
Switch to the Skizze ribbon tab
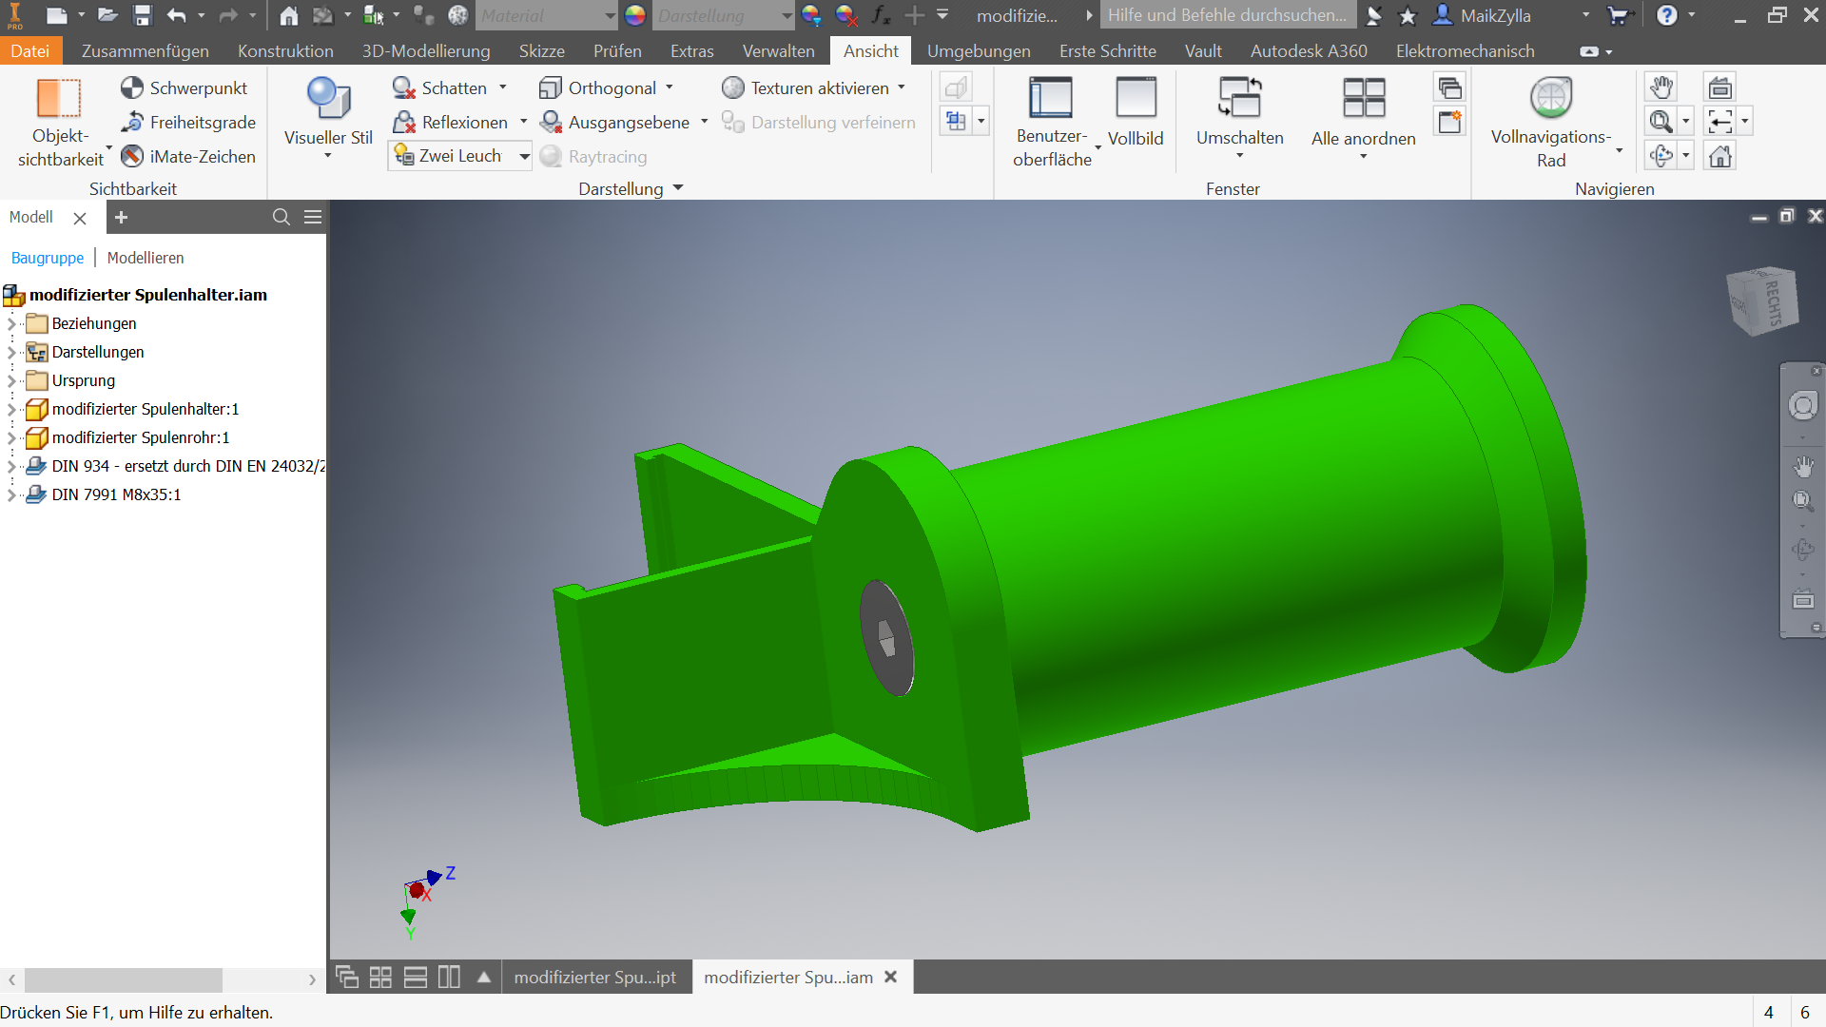tap(542, 50)
